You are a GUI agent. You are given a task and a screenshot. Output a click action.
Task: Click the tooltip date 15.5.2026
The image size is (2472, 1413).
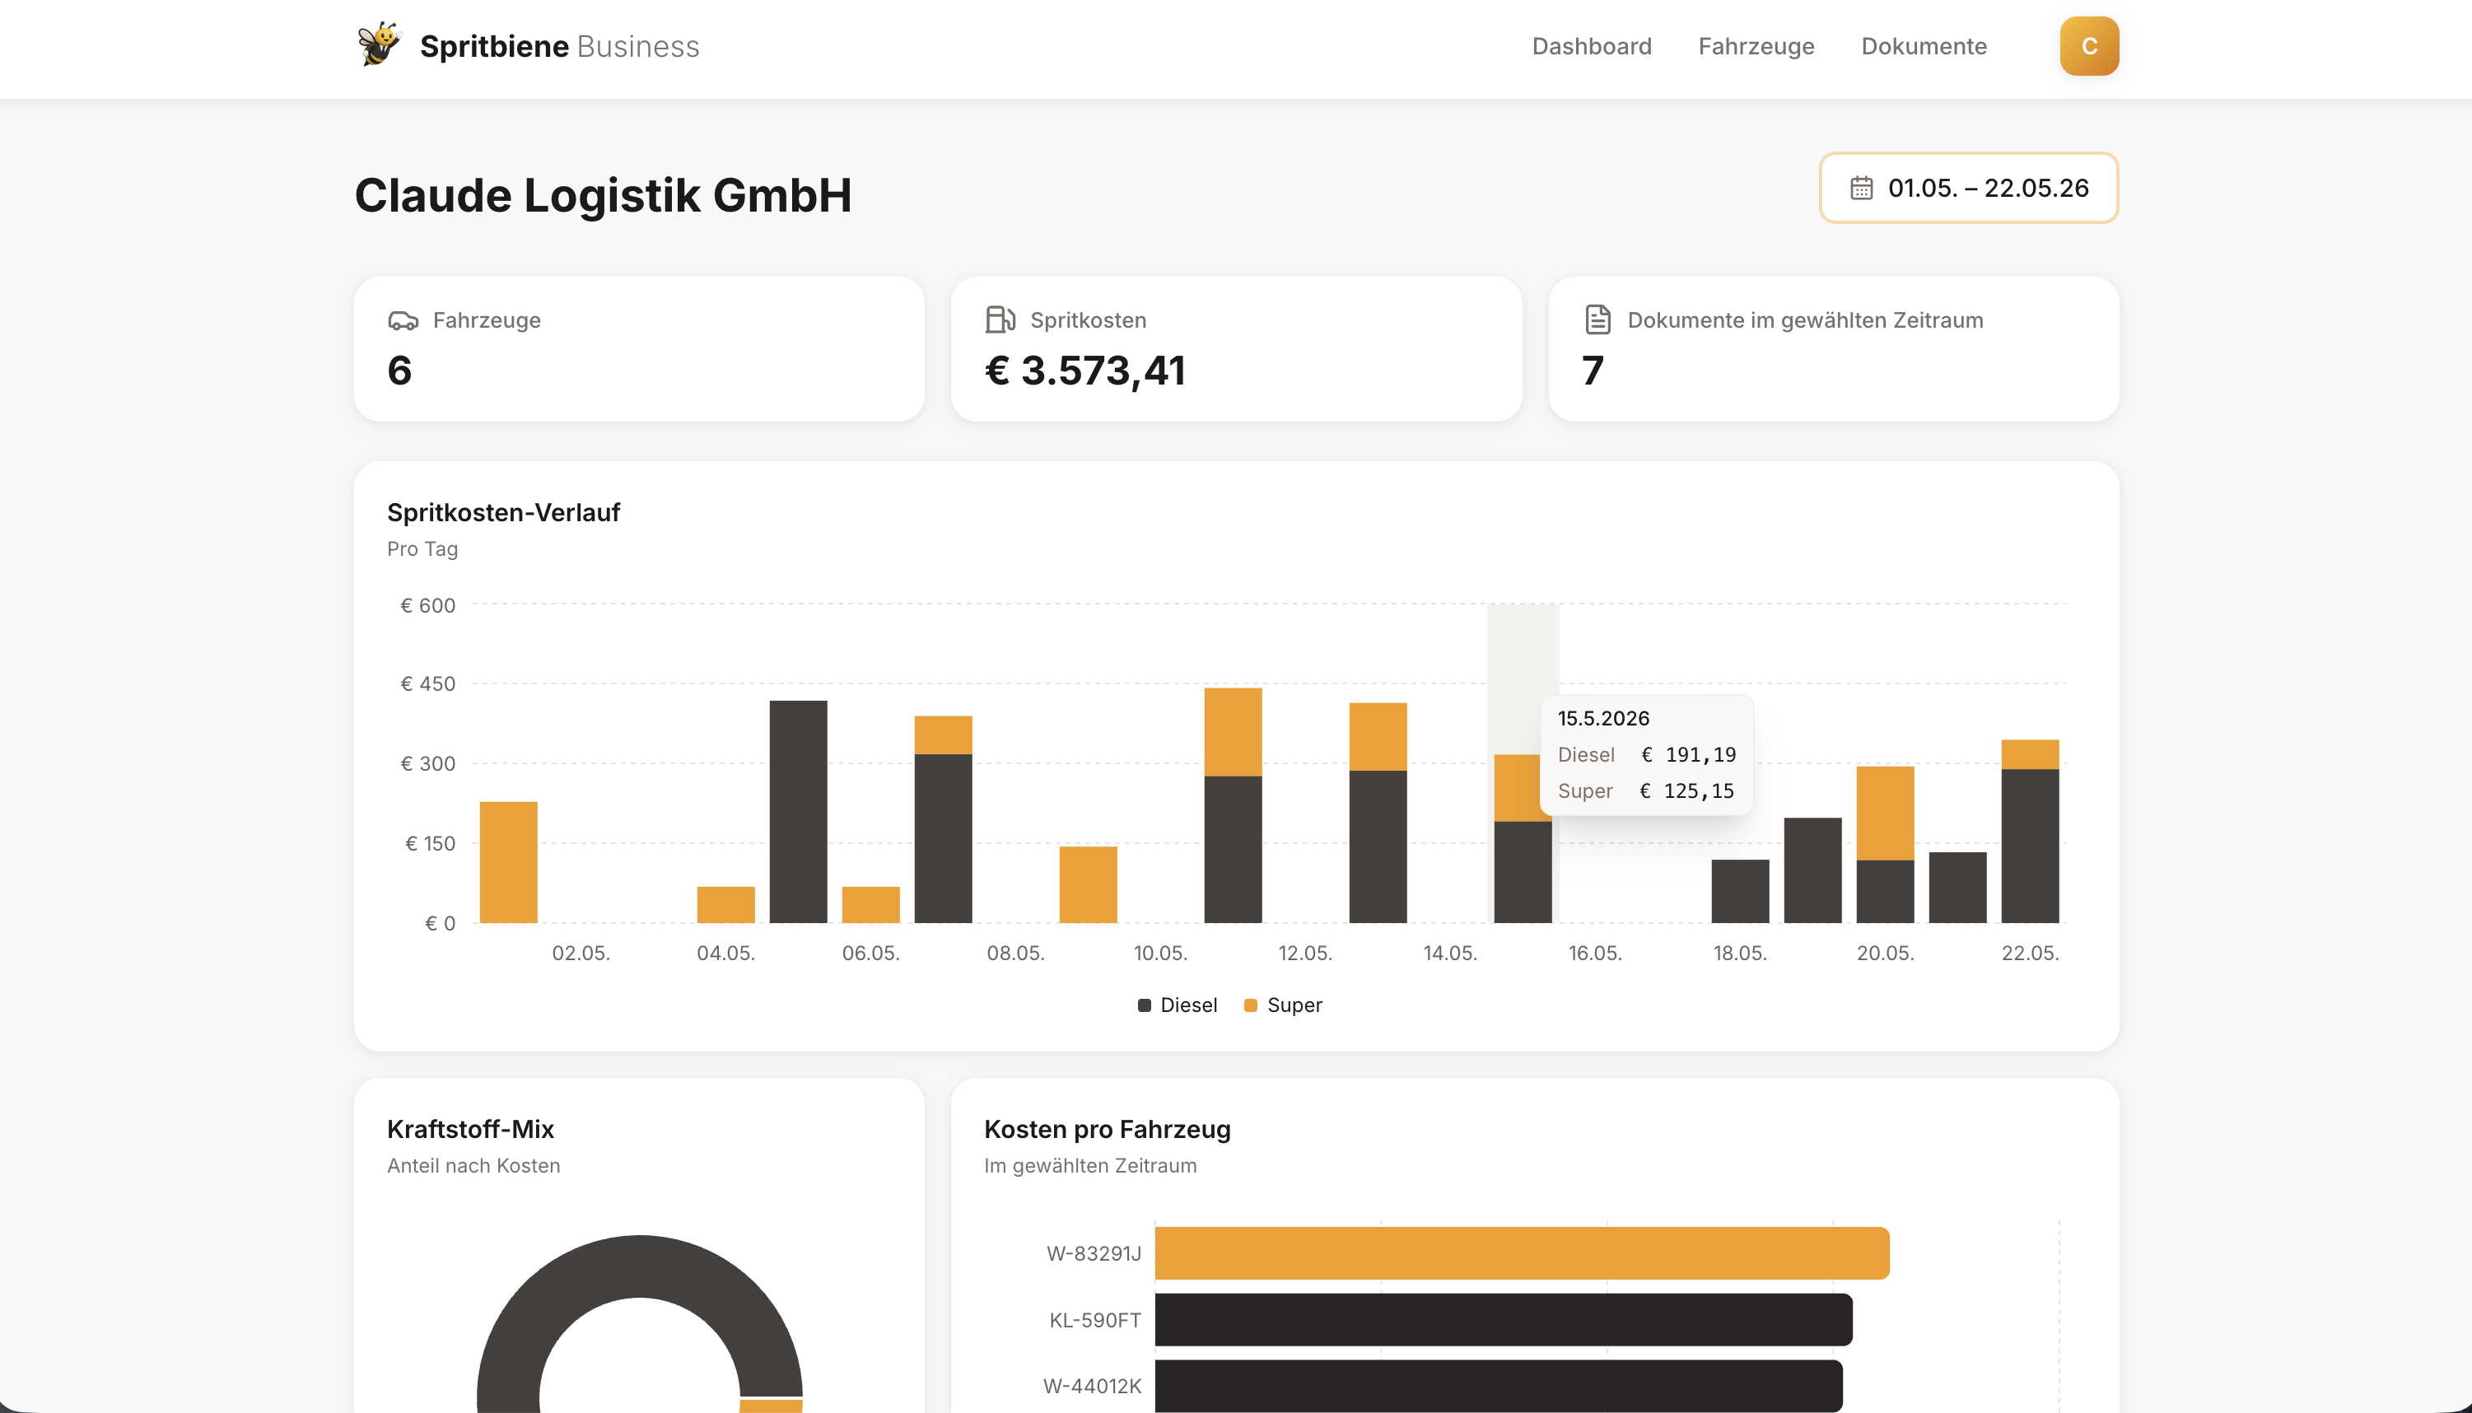click(1602, 718)
